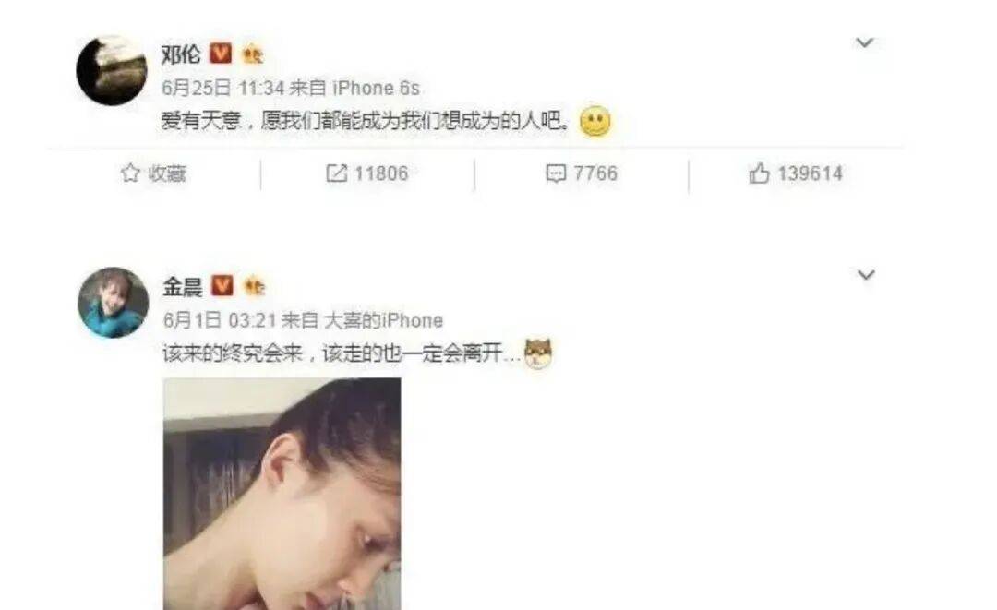Viewport: 997px width, 610px height.
Task: Click the member crown badge next to 金晨
Action: (x=255, y=287)
